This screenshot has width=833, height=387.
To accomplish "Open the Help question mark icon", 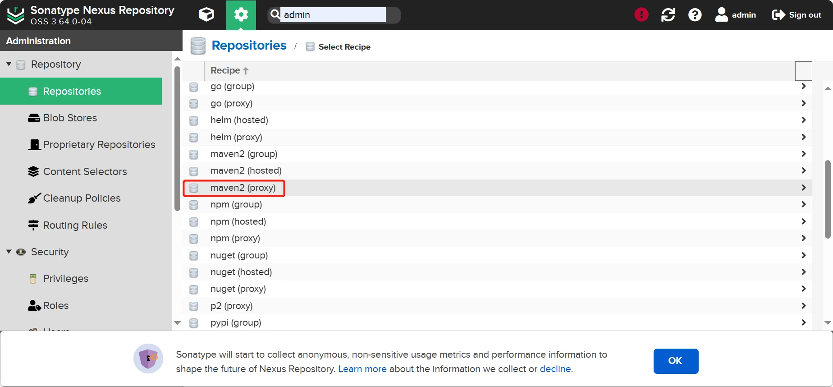I will [x=695, y=15].
